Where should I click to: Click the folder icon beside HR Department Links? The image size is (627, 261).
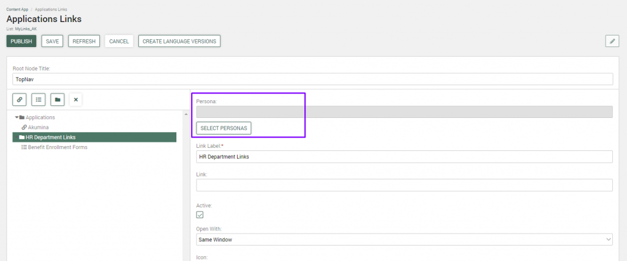click(22, 138)
